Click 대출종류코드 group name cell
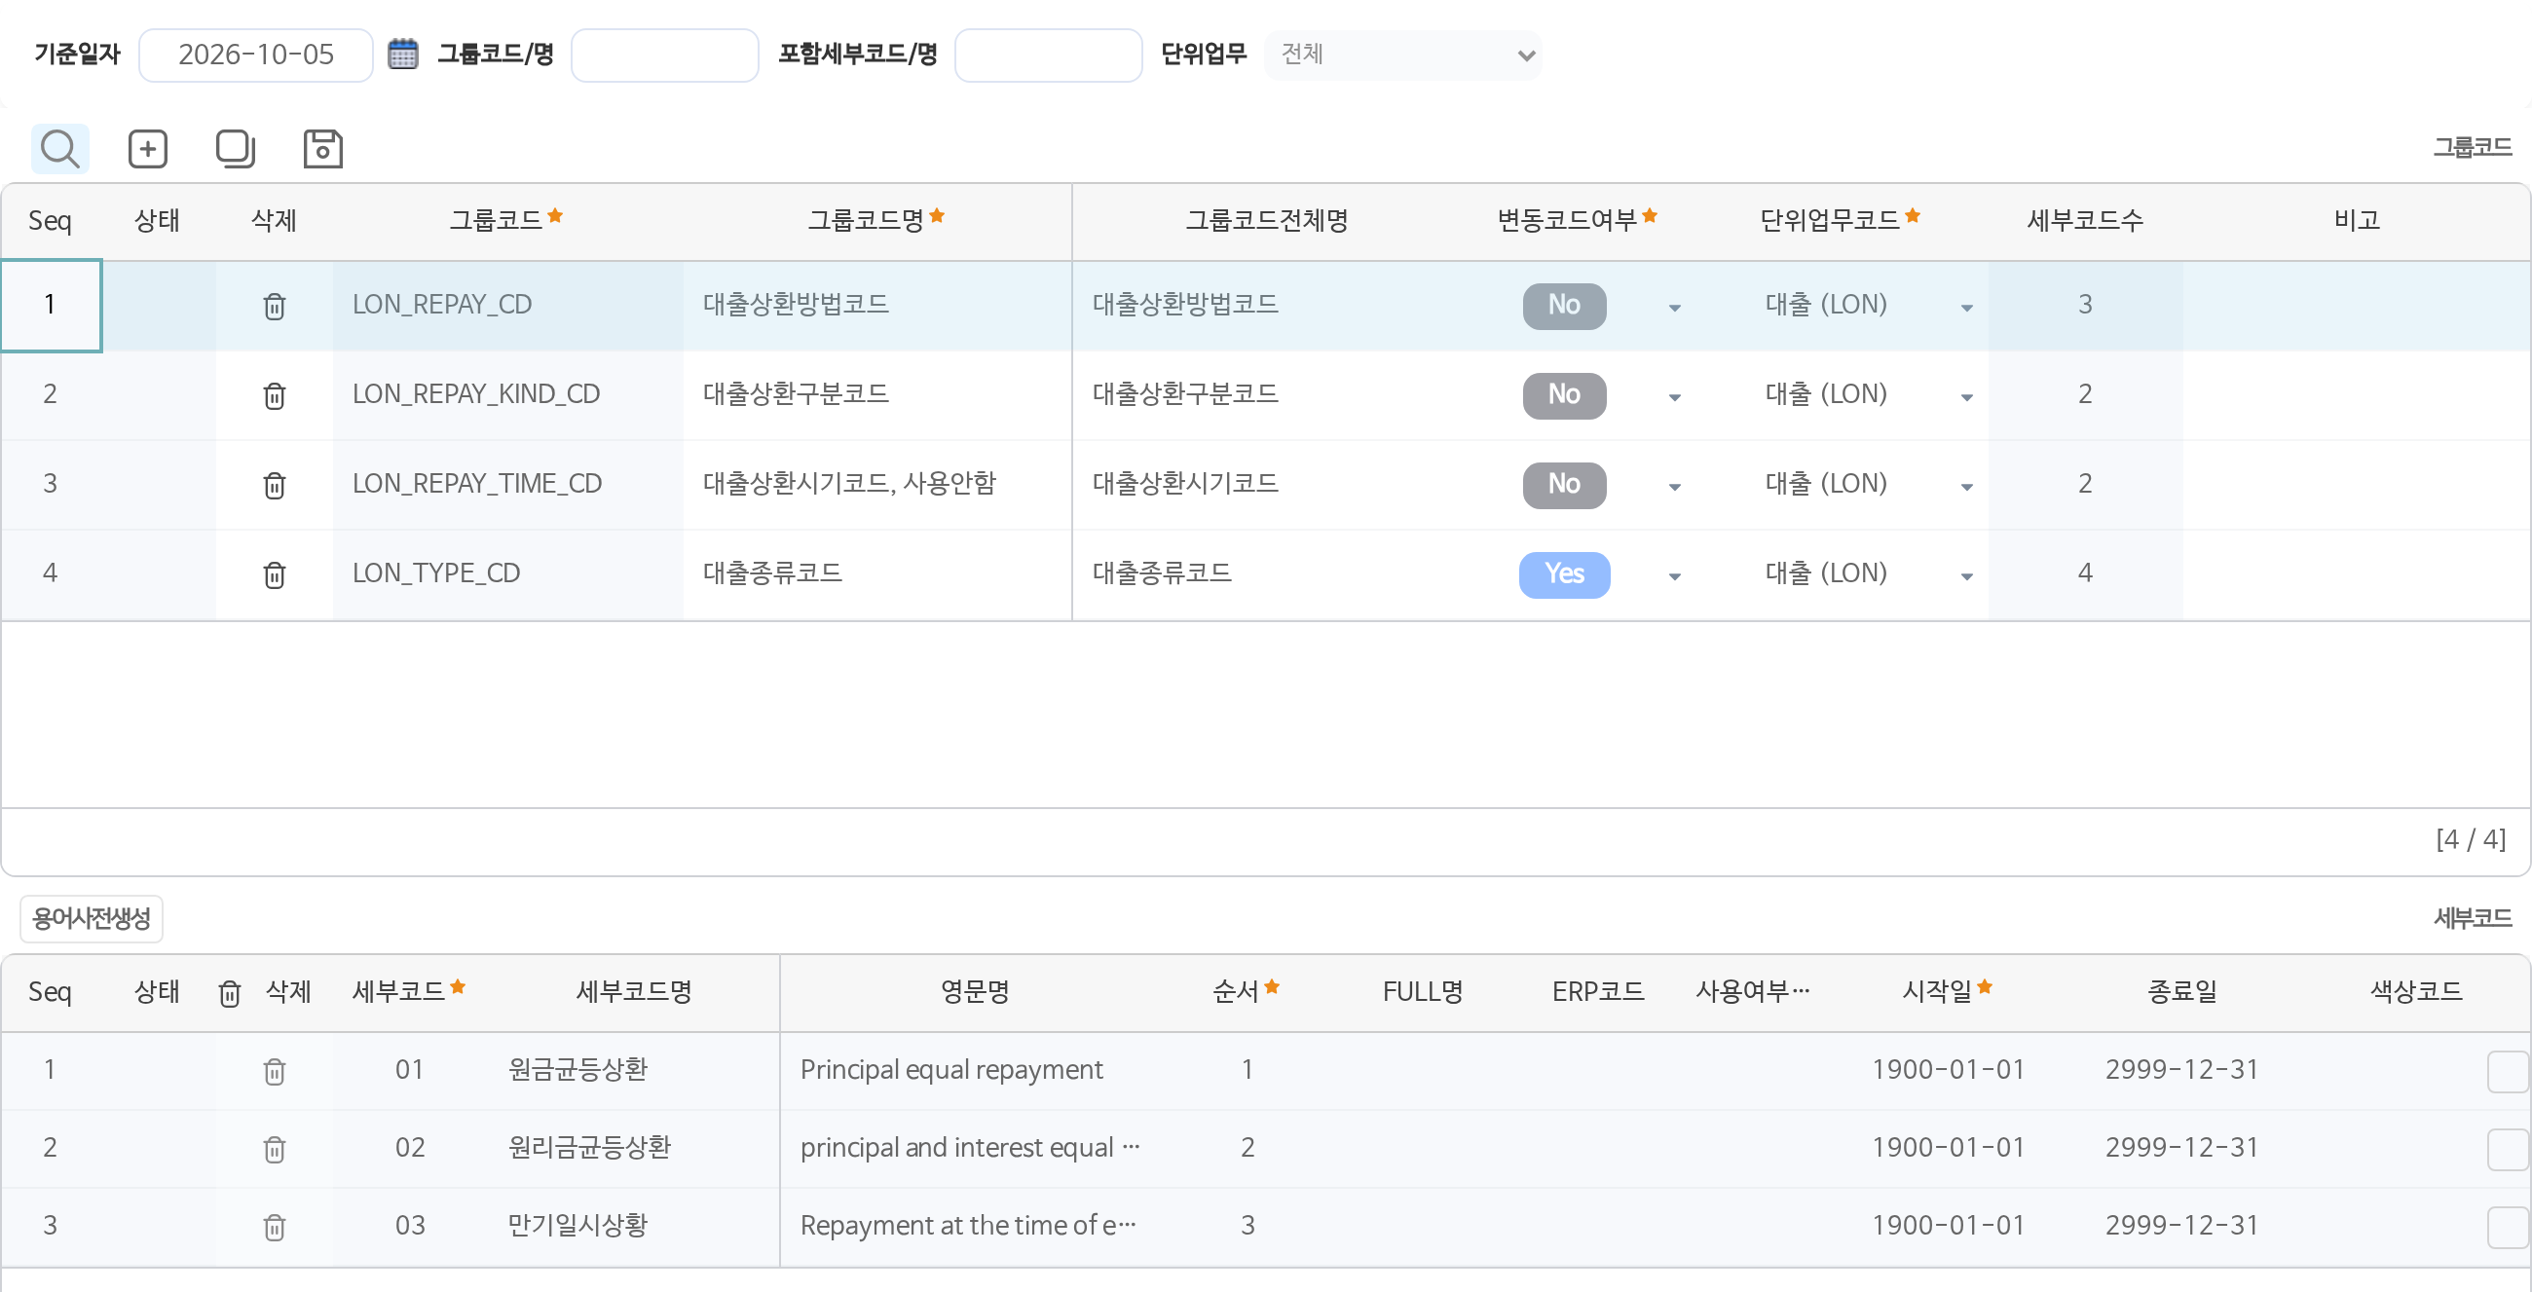Viewport: 2532px width, 1292px height. pos(876,573)
